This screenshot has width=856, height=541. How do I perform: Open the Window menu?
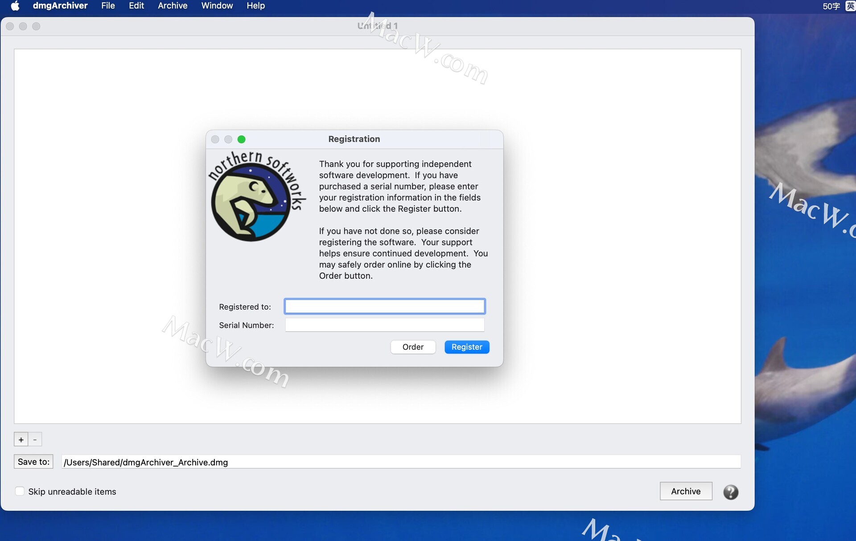click(217, 6)
